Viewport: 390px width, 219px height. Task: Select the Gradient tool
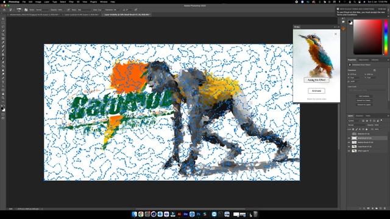(3, 66)
